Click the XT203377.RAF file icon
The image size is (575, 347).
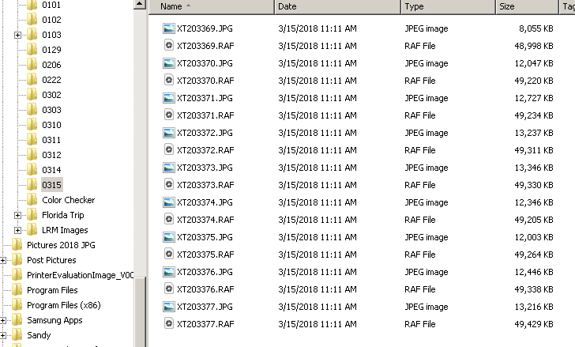tap(168, 324)
